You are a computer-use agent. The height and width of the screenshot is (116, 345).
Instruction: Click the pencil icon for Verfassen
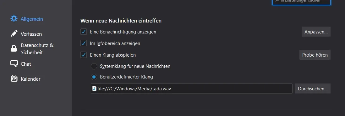click(14, 34)
